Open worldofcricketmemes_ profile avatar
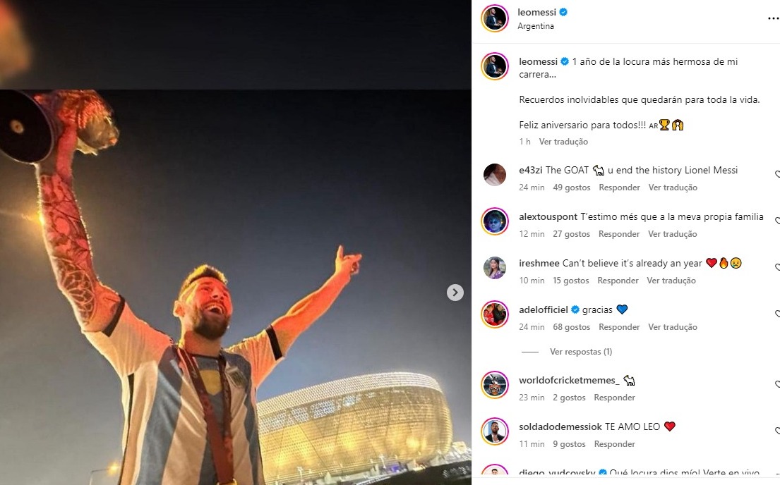Image resolution: width=780 pixels, height=485 pixels. 494,385
